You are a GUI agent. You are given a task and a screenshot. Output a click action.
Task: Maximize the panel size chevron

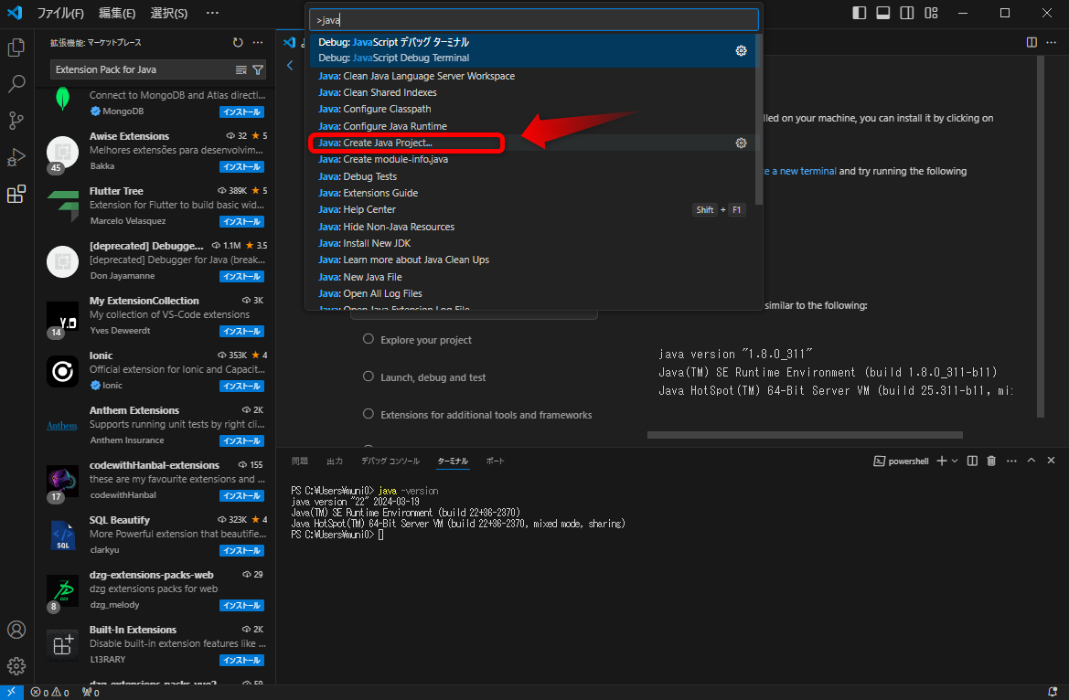[1032, 461]
